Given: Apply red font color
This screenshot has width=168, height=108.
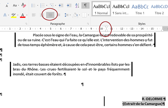Looking at the screenshot, I should tap(23, 15).
